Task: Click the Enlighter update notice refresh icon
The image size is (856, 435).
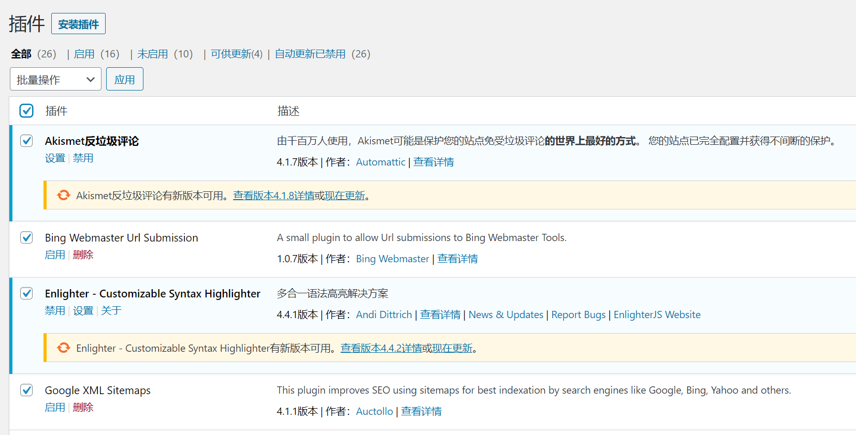Action: (x=64, y=348)
